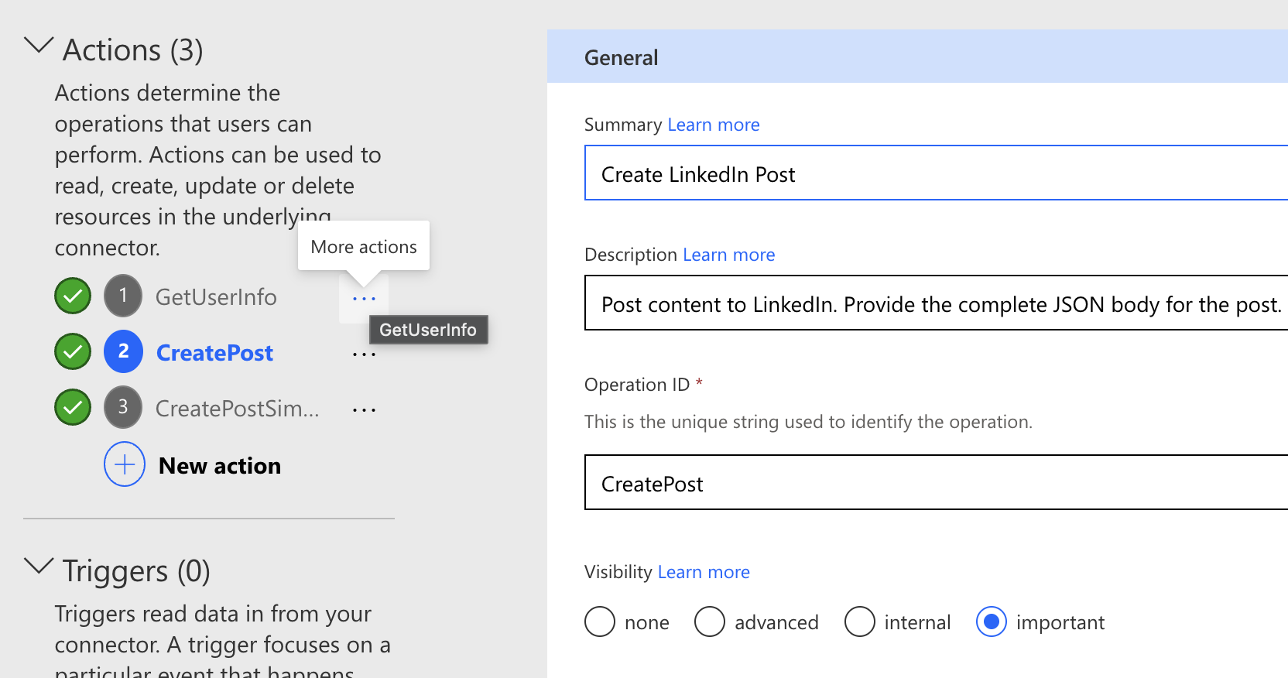This screenshot has height=678, width=1288.
Task: Open Learn more link beside Summary
Action: coord(713,125)
